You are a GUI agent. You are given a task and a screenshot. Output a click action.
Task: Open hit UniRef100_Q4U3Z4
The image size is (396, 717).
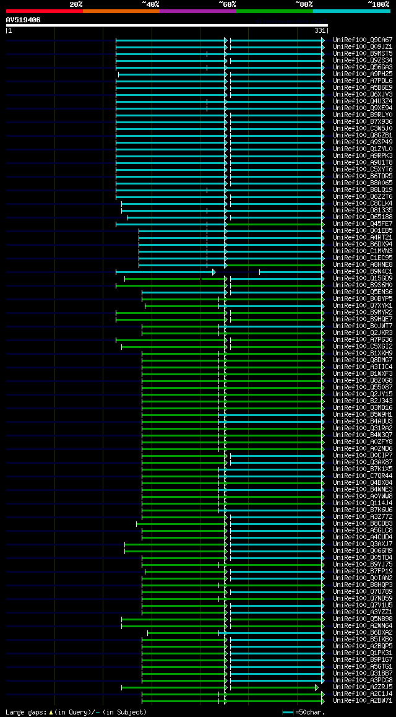pos(363,102)
